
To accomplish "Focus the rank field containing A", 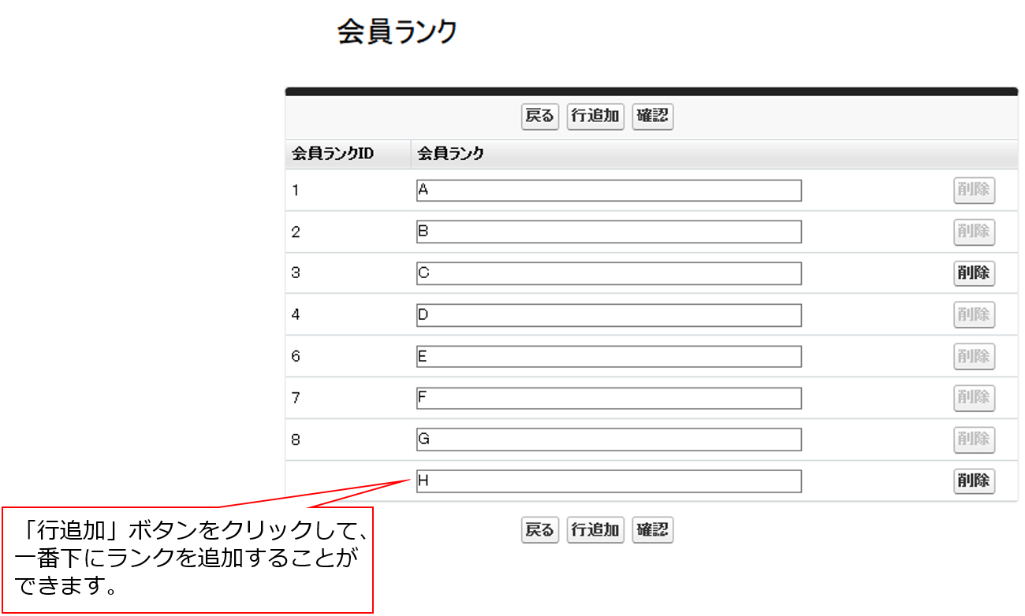I will (609, 191).
